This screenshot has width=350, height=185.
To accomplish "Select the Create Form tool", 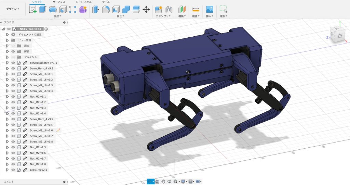I will click(83, 9).
